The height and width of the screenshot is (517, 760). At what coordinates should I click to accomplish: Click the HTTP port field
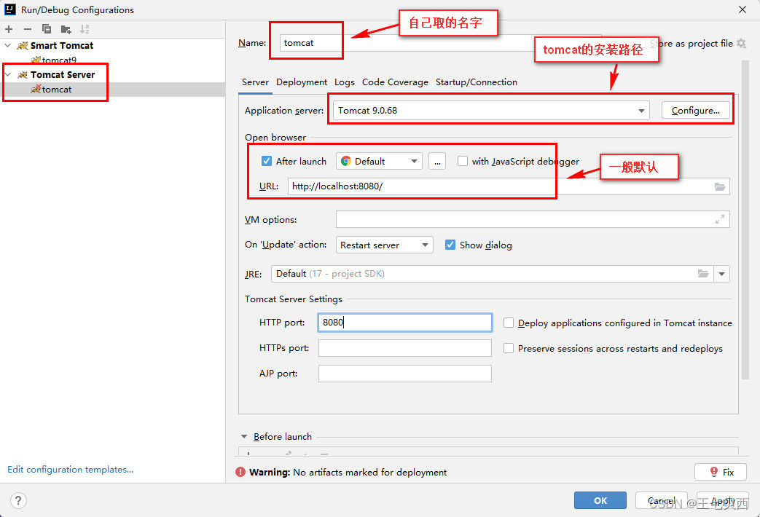coord(405,323)
